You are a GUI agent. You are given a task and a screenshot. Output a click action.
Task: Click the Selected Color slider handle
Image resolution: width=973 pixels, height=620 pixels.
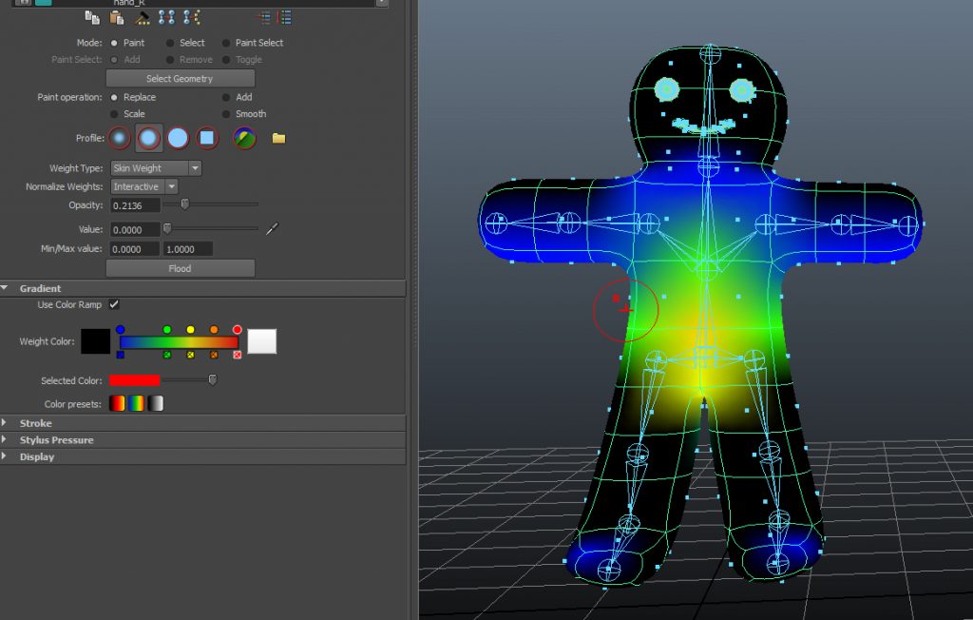213,379
